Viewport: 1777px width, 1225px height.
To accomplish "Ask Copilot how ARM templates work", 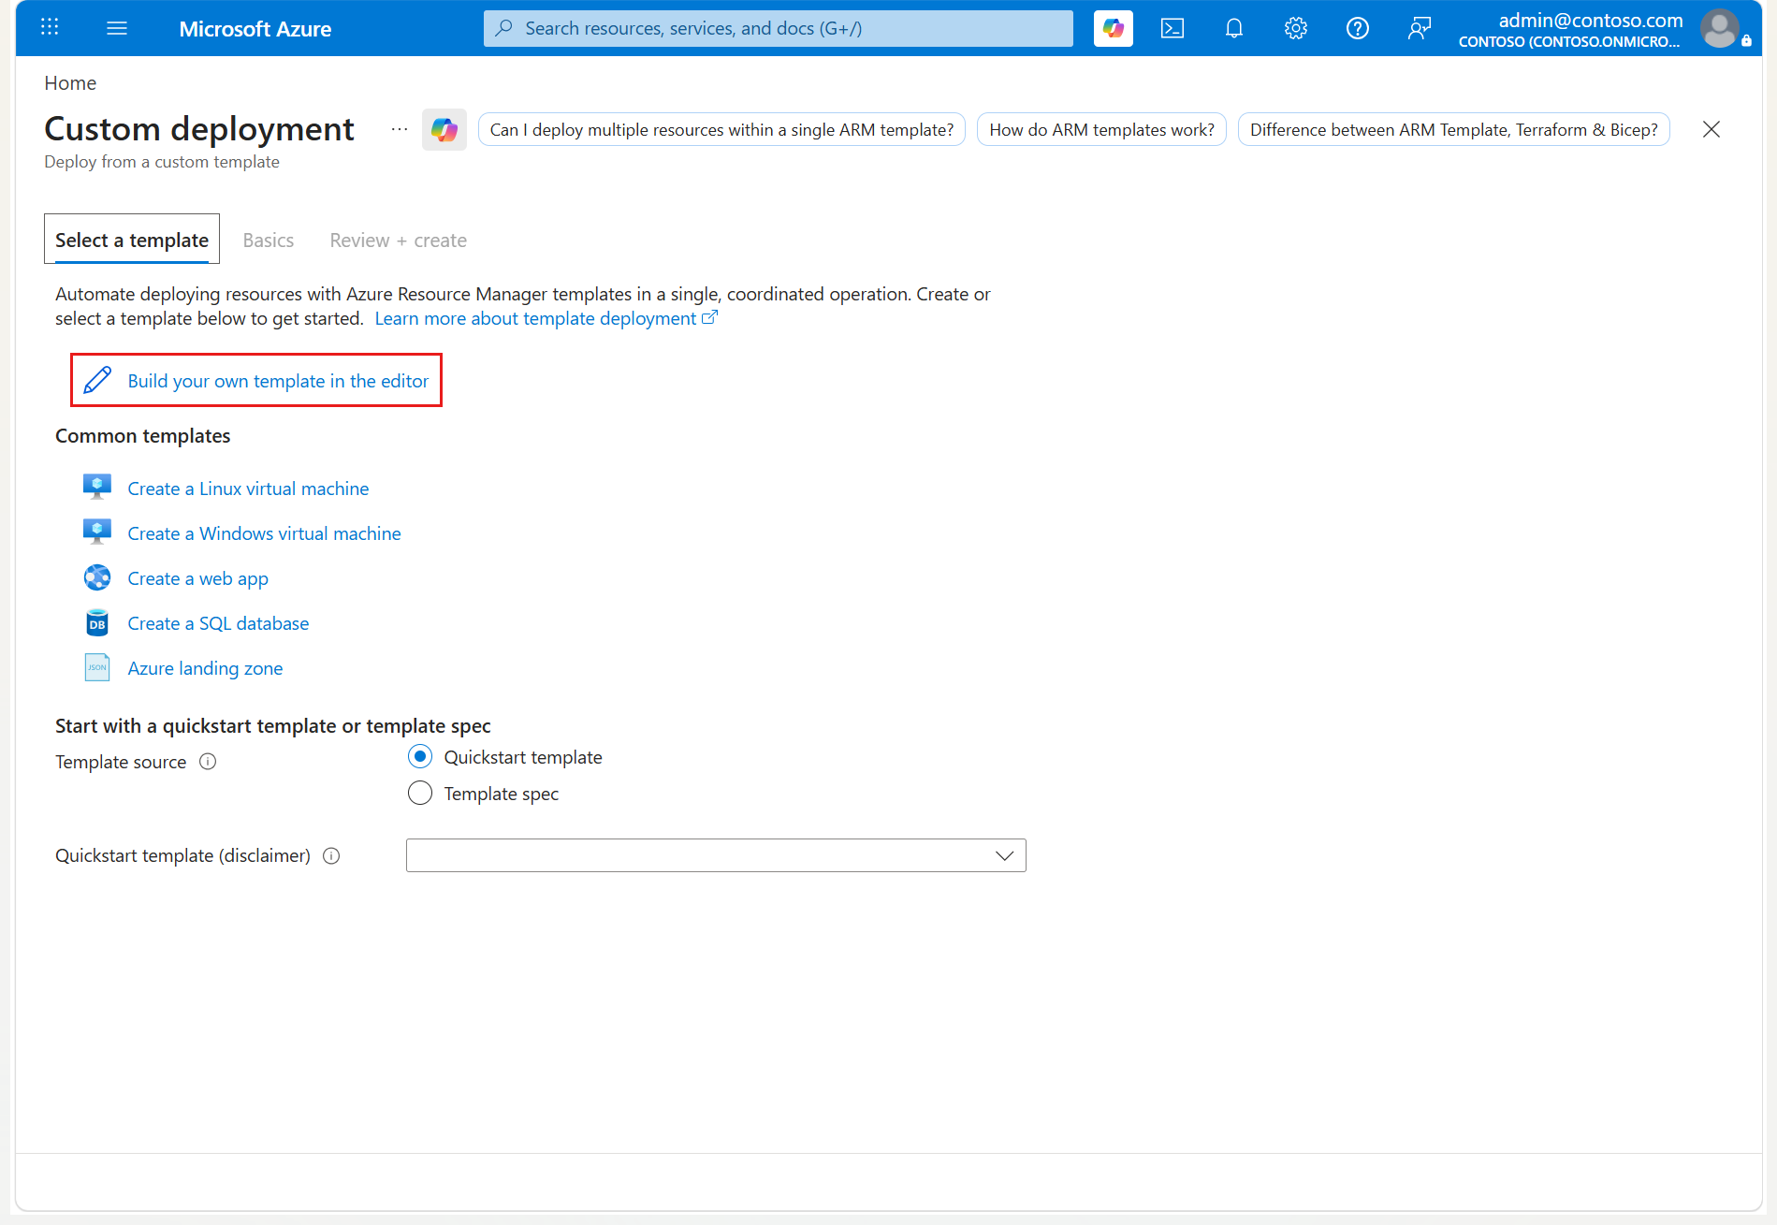I will pos(1101,129).
